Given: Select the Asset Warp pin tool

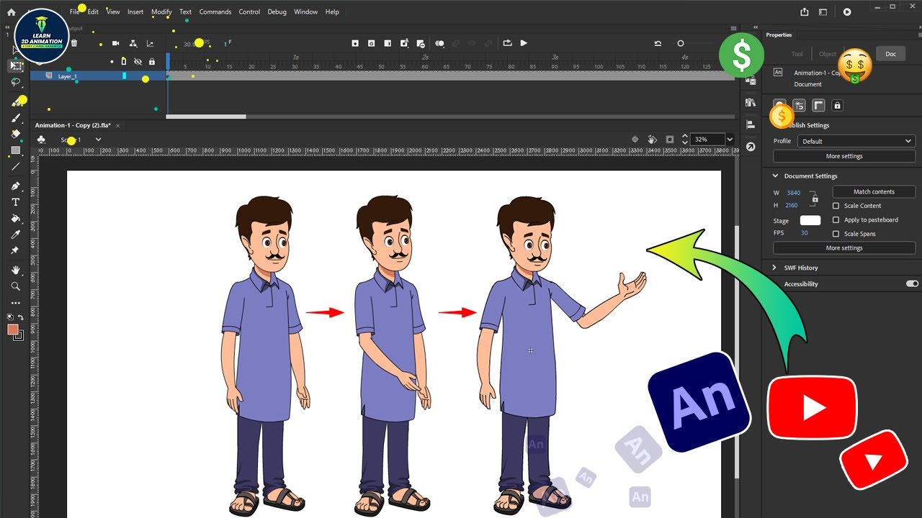Looking at the screenshot, I should (x=16, y=250).
